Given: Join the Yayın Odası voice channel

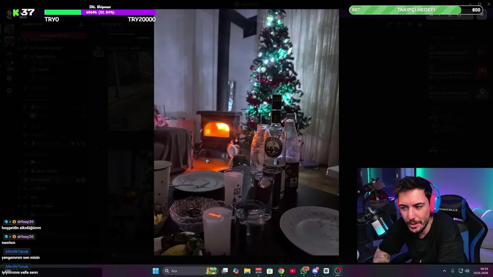Looking at the screenshot, I should [45, 57].
